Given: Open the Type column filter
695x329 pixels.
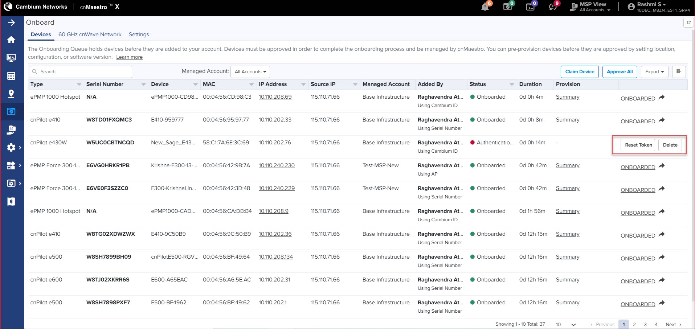Looking at the screenshot, I should pyautogui.click(x=79, y=85).
